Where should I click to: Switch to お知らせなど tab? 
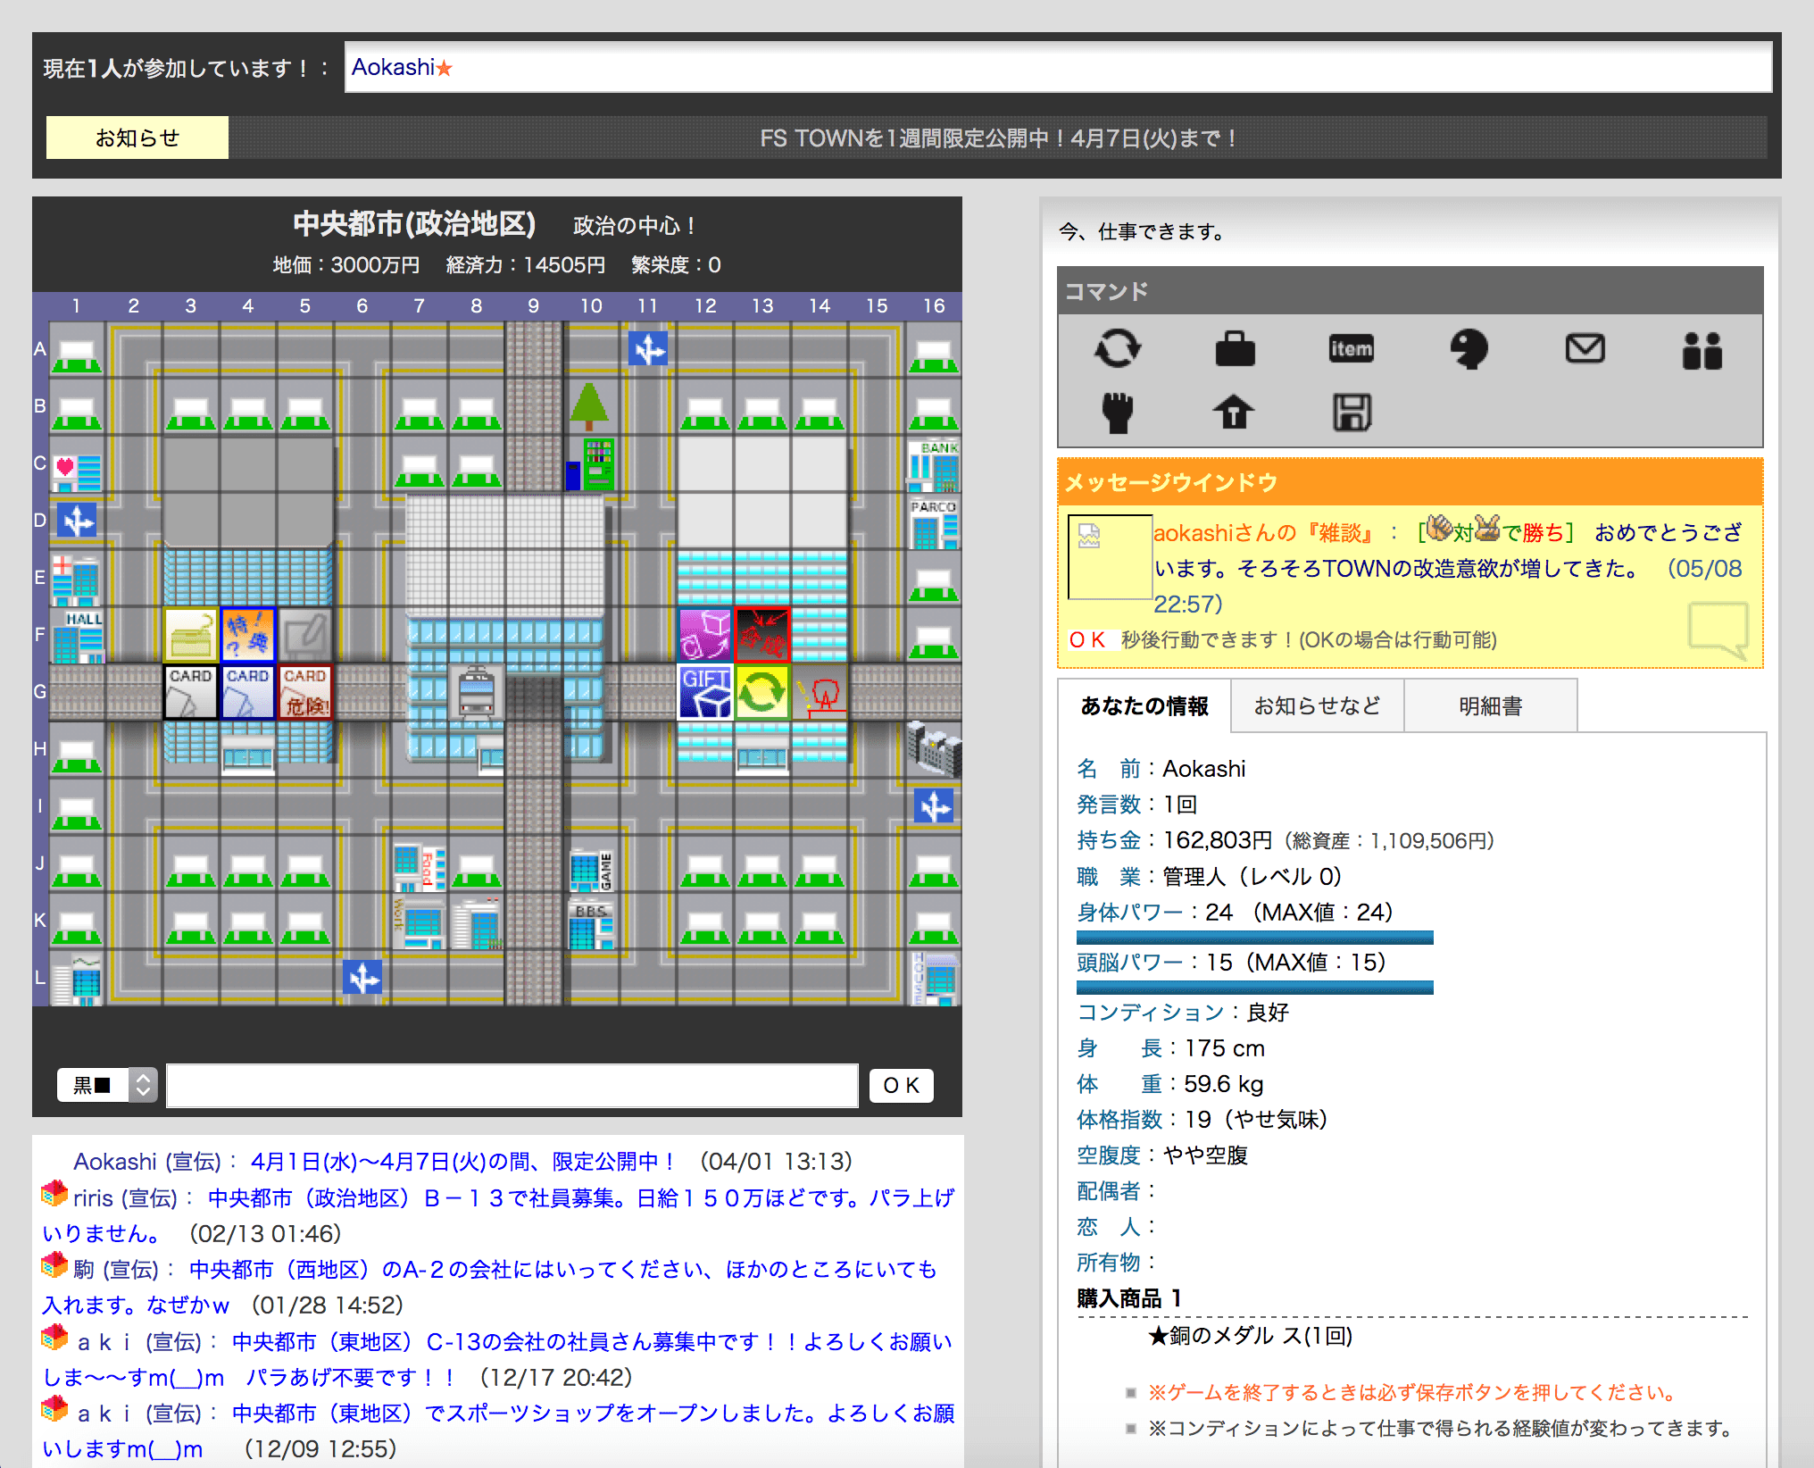coord(1318,706)
